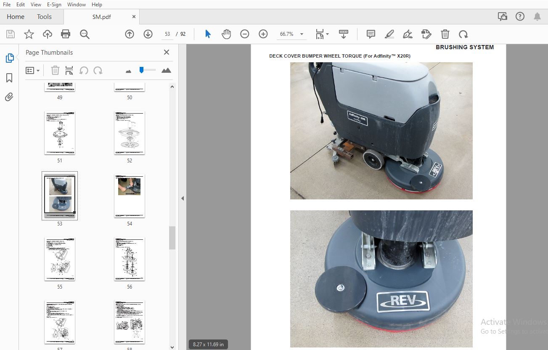Click the upload to cloud icon

[48, 34]
